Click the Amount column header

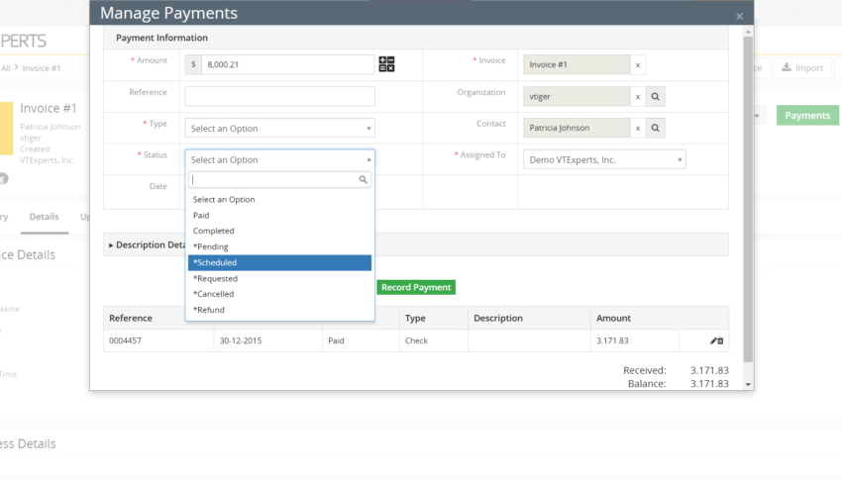pos(613,318)
